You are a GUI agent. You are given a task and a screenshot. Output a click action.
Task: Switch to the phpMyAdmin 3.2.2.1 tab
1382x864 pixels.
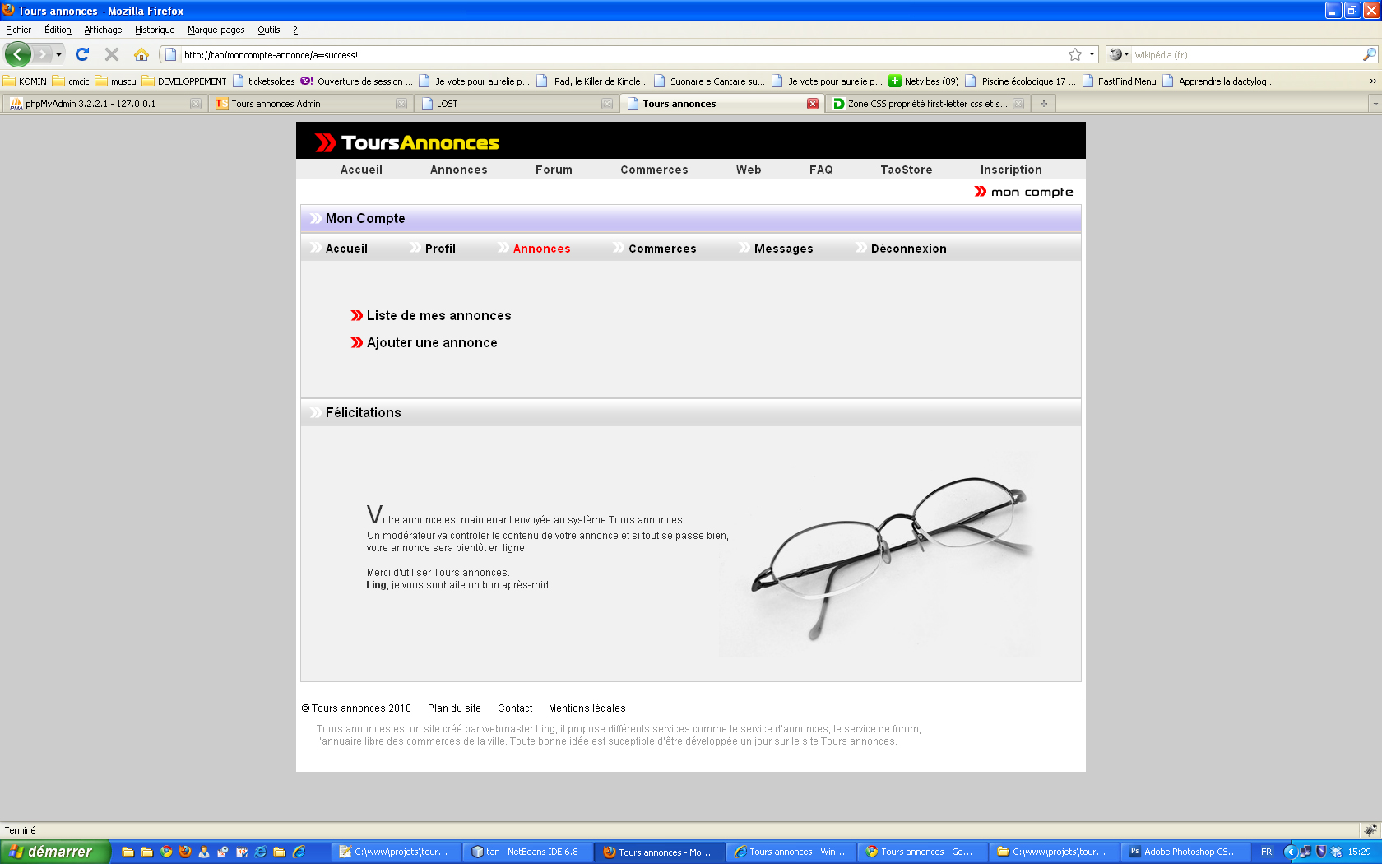[104, 104]
